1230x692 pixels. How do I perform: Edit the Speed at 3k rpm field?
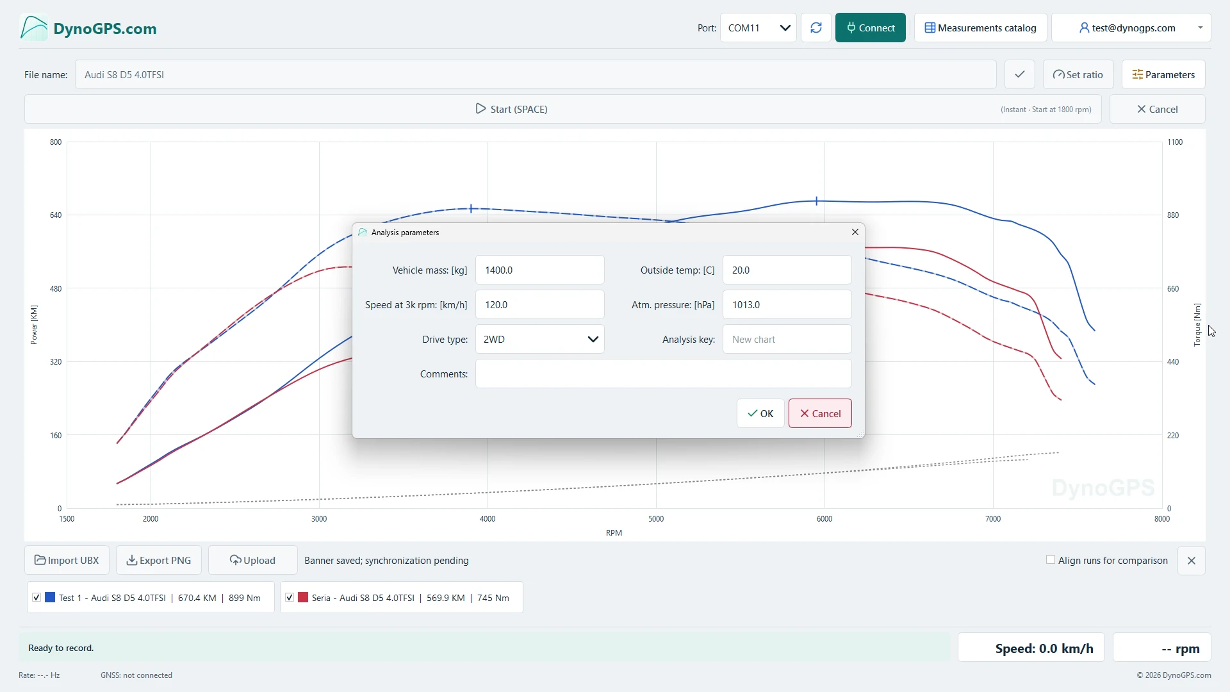tap(539, 304)
